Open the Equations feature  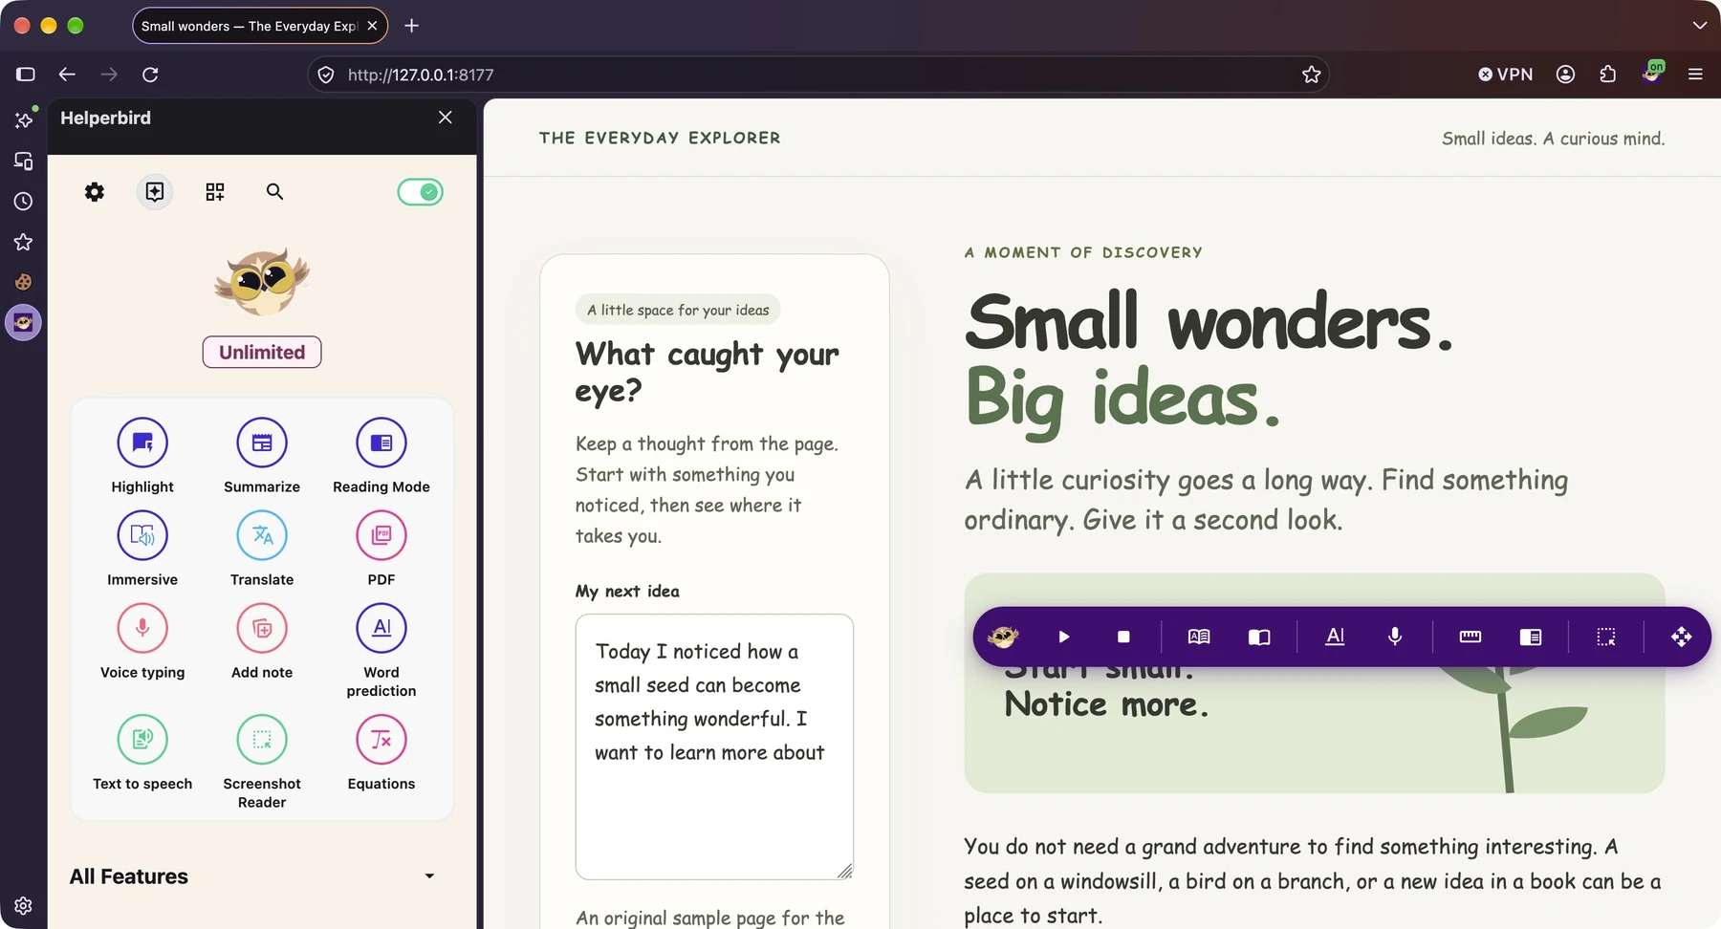(x=381, y=739)
